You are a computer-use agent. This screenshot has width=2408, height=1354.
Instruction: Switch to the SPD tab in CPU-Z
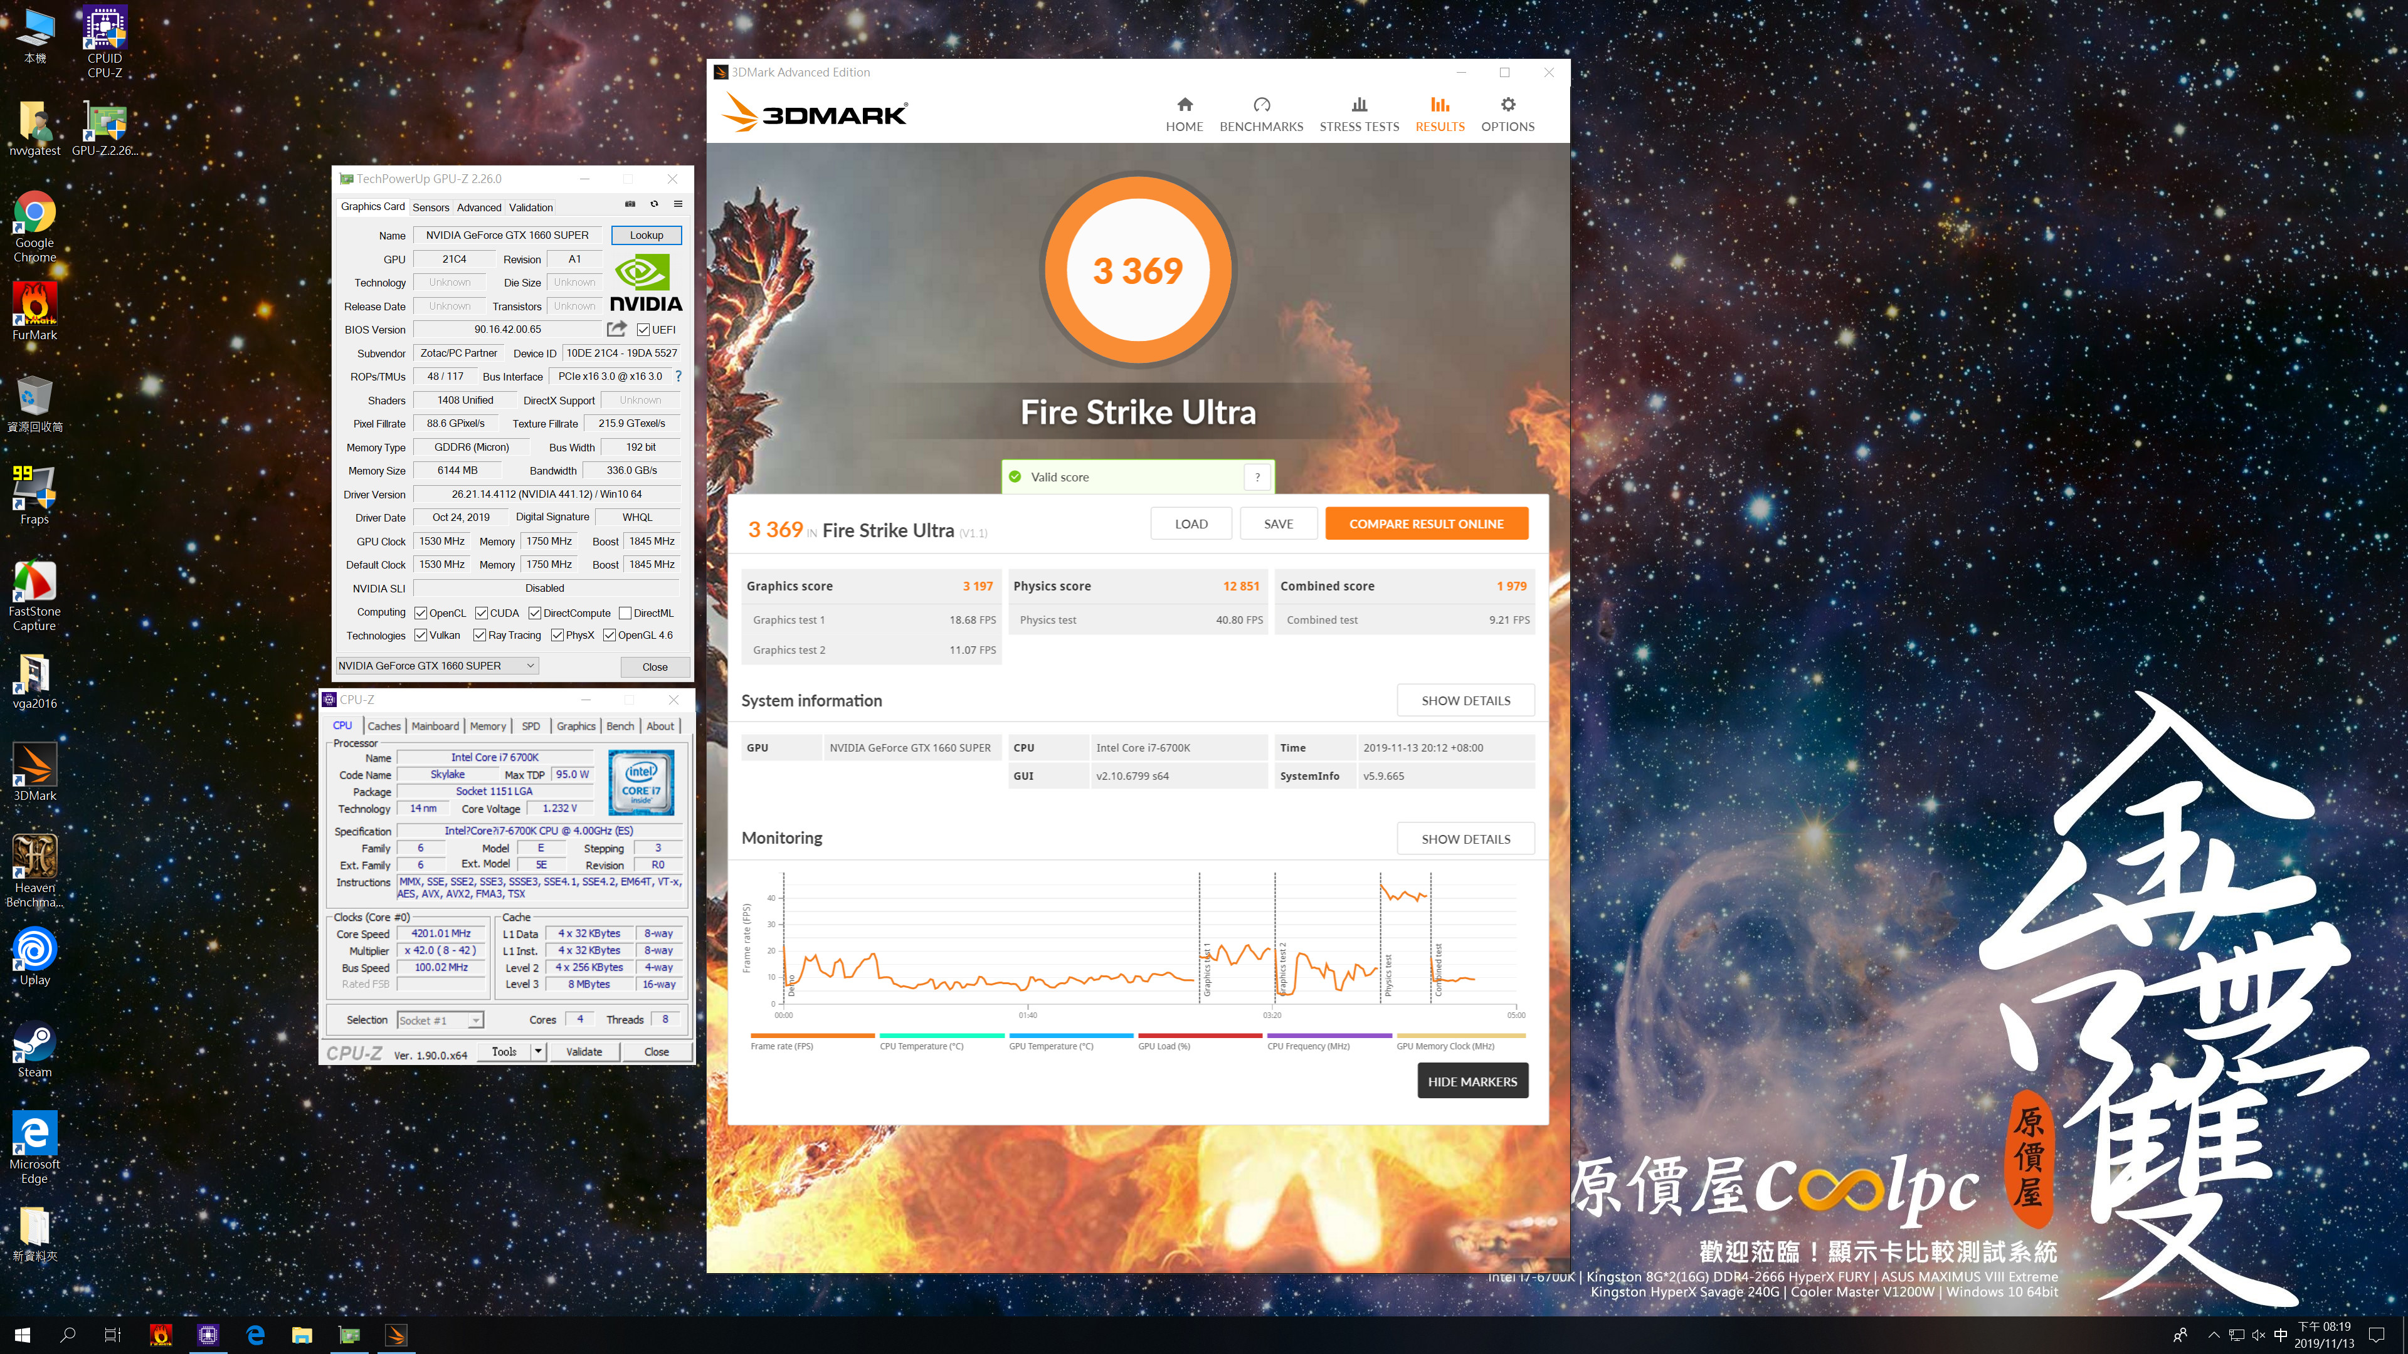(531, 726)
